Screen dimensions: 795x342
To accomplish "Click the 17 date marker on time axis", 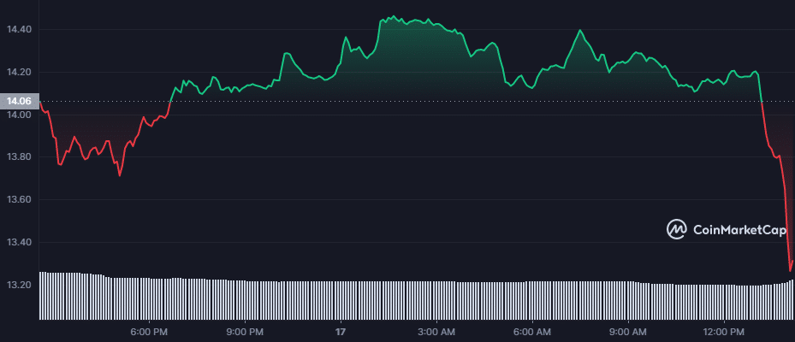I will [341, 333].
